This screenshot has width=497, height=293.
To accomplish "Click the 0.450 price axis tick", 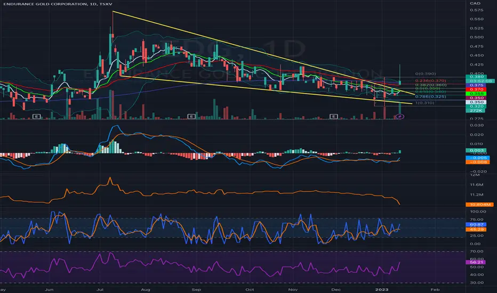I will click(x=477, y=55).
